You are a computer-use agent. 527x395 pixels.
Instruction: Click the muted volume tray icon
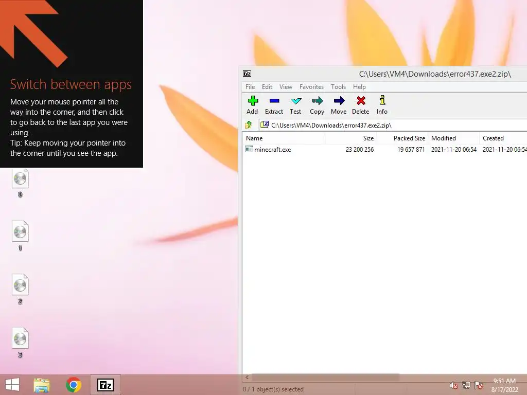453,385
